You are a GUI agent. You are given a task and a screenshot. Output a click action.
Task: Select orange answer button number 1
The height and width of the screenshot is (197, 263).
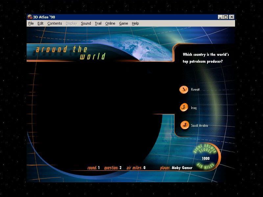click(x=184, y=89)
